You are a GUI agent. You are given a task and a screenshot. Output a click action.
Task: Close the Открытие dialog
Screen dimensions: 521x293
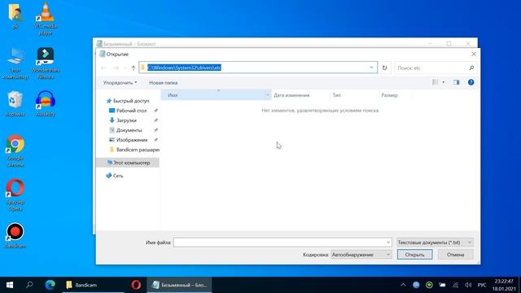(x=474, y=54)
